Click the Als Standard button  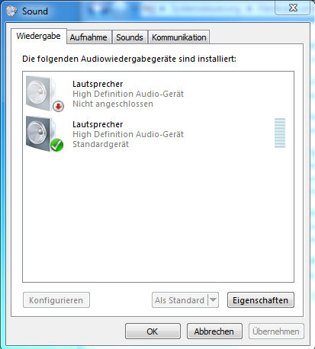click(180, 300)
